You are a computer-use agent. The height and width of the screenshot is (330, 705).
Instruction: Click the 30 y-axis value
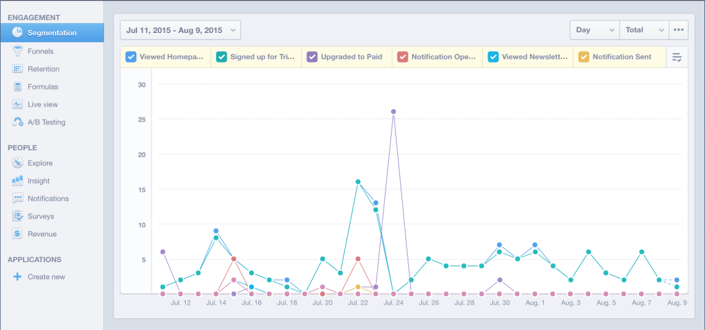point(142,85)
